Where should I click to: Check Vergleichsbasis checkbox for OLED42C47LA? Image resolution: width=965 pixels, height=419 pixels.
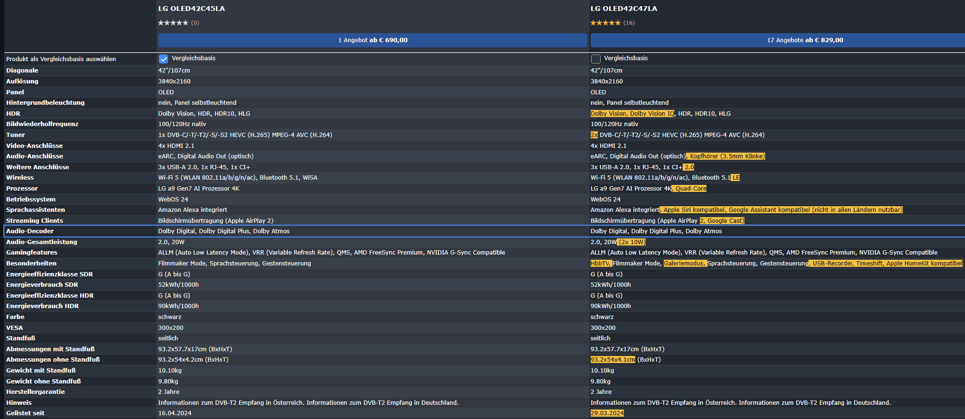(x=596, y=59)
